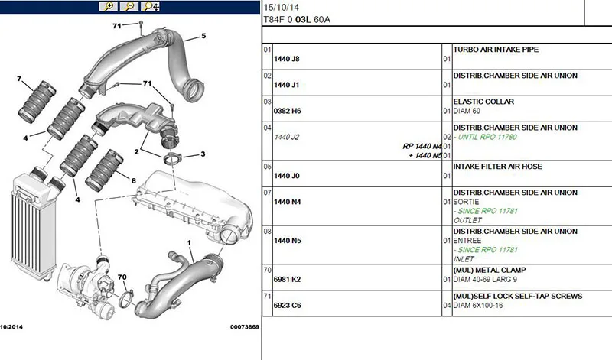This screenshot has width=612, height=360.
Task: Select callout 1 on the turbo intake pipe
Action: click(189, 243)
